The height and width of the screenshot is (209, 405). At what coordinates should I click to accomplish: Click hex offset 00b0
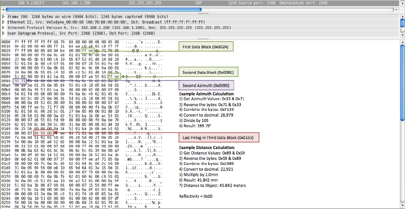pyautogui.click(x=5, y=90)
